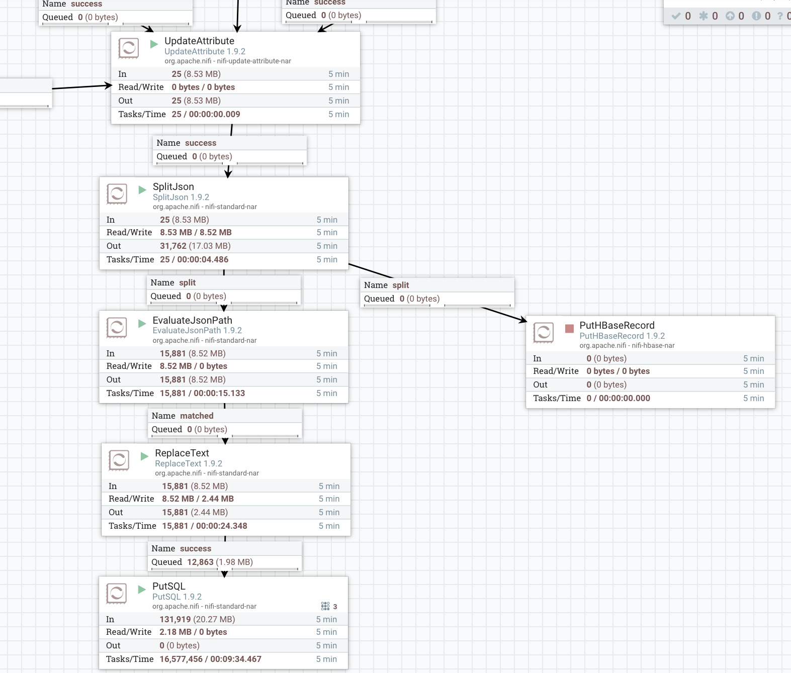Click the 'SplitJson 1.9.2' version text

coord(181,197)
